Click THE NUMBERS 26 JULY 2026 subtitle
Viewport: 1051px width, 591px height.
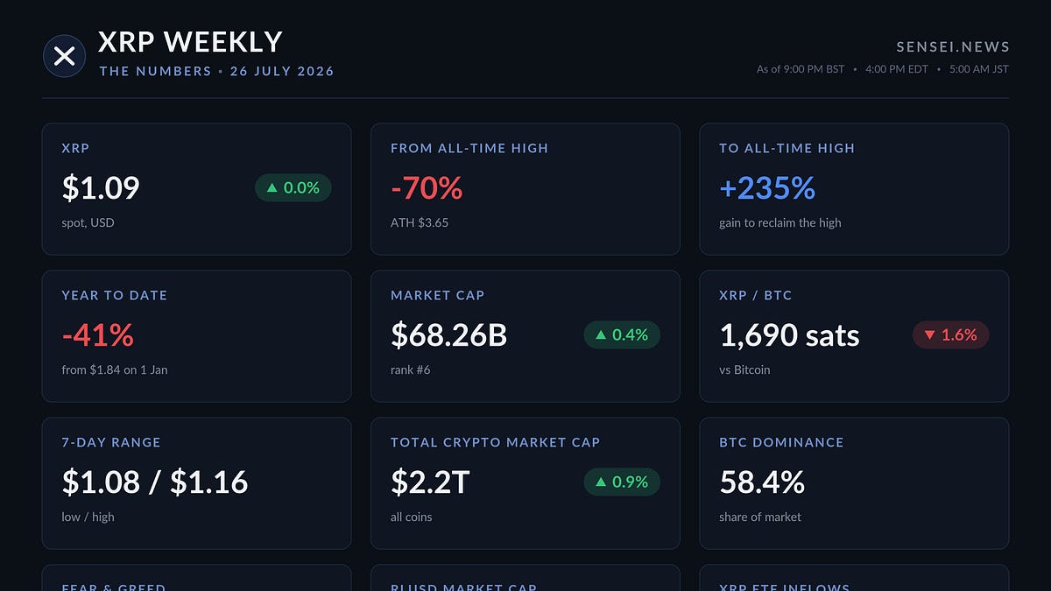[x=216, y=71]
